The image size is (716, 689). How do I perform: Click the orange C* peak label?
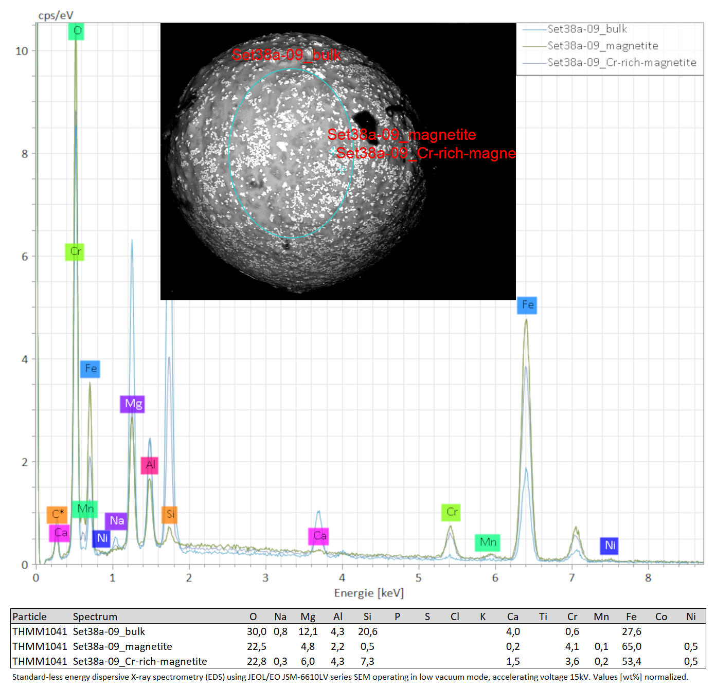point(57,515)
